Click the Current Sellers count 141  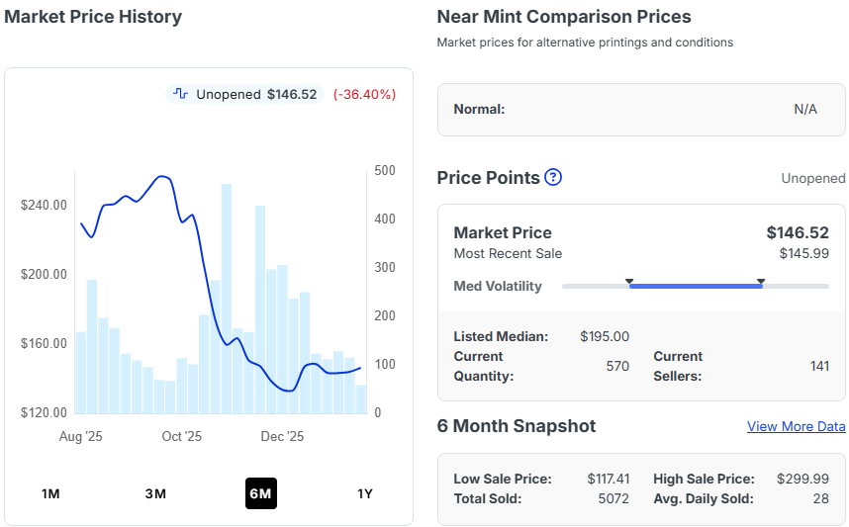[819, 366]
